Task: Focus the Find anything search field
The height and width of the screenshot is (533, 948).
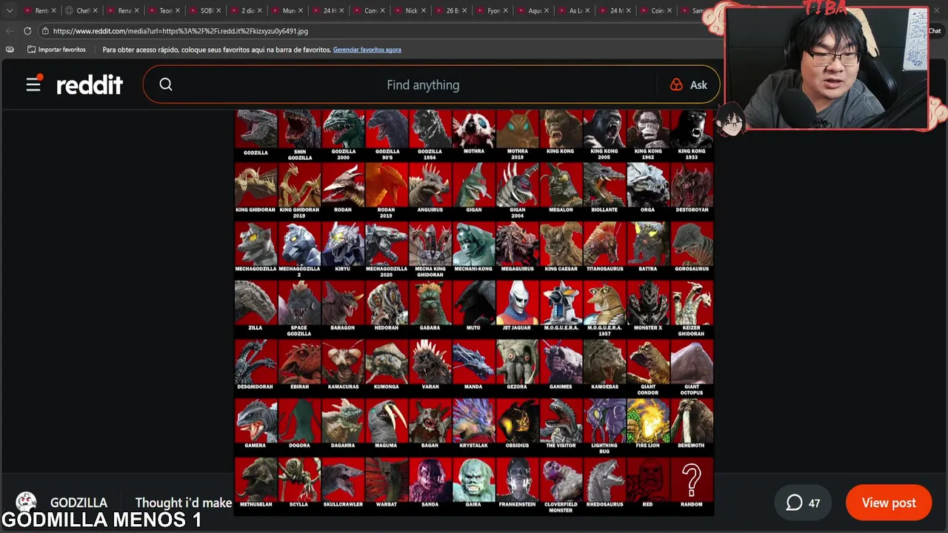Action: pos(423,84)
